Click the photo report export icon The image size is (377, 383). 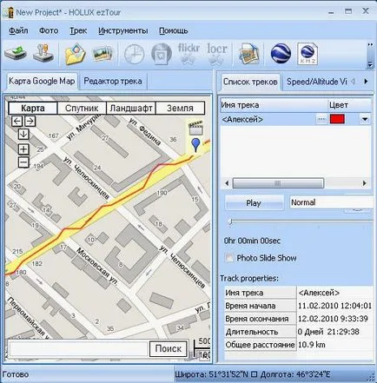[248, 54]
